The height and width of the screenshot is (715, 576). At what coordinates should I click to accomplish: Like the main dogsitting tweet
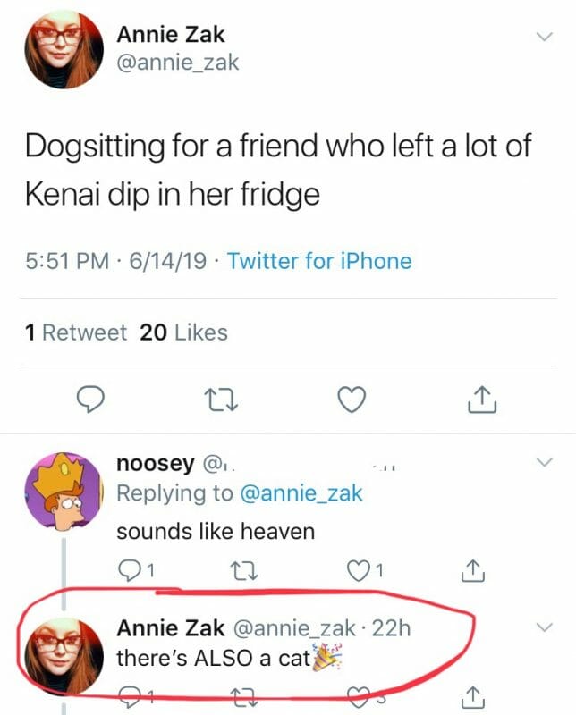click(353, 400)
